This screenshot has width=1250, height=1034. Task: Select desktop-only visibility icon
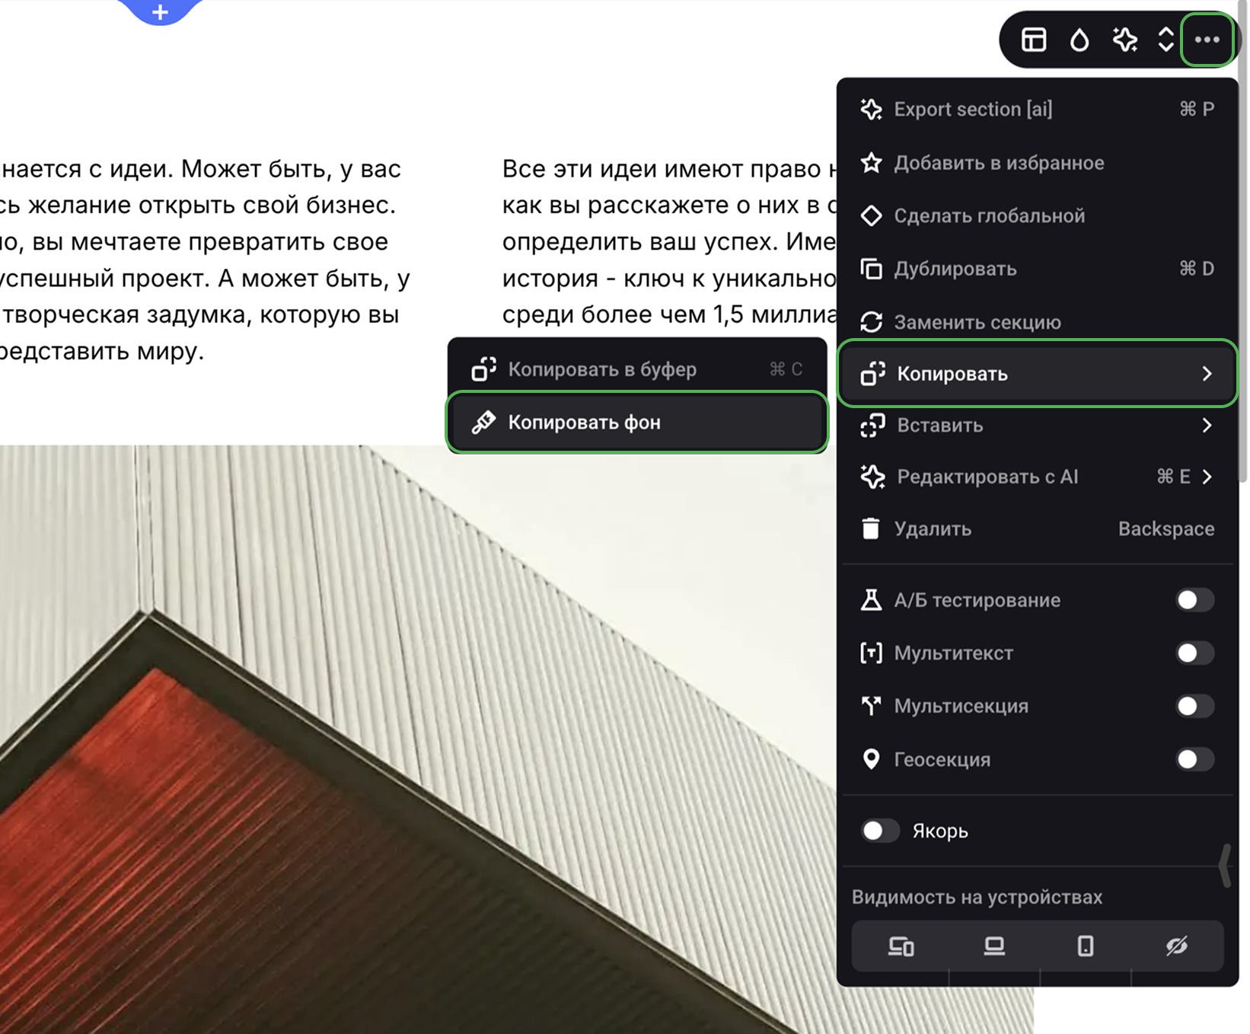pos(994,946)
